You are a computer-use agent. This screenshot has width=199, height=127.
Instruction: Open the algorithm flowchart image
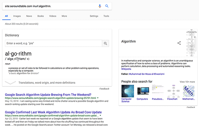point(192,43)
